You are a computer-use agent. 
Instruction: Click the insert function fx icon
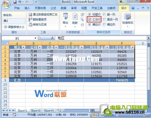[52, 38]
